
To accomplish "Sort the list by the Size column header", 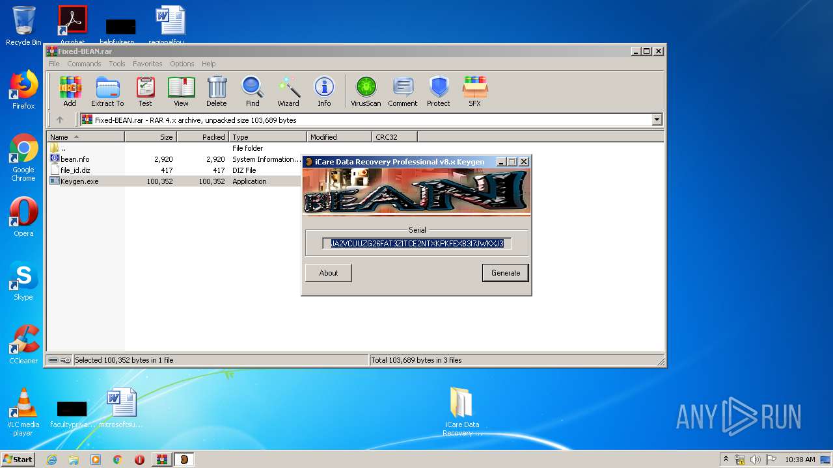I will (150, 137).
